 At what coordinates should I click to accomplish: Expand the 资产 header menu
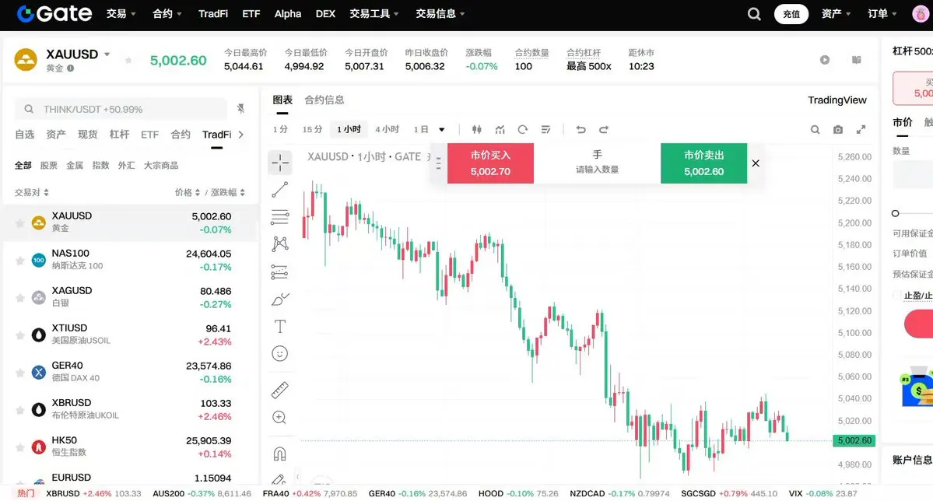(x=836, y=14)
